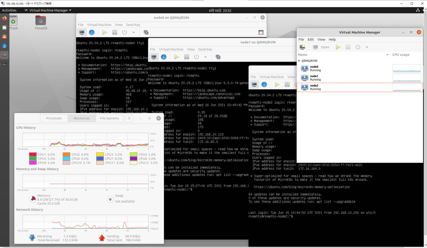This screenshot has width=427, height=248.
Task: Click the Sending network arrow icon
Action: 102,238
